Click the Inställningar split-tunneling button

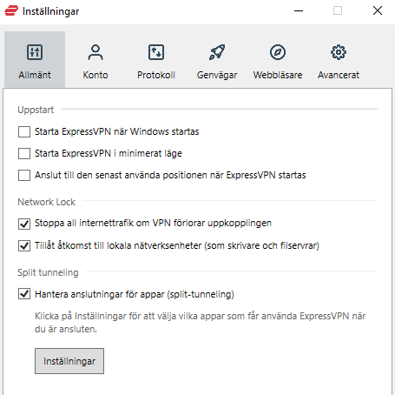tap(69, 361)
